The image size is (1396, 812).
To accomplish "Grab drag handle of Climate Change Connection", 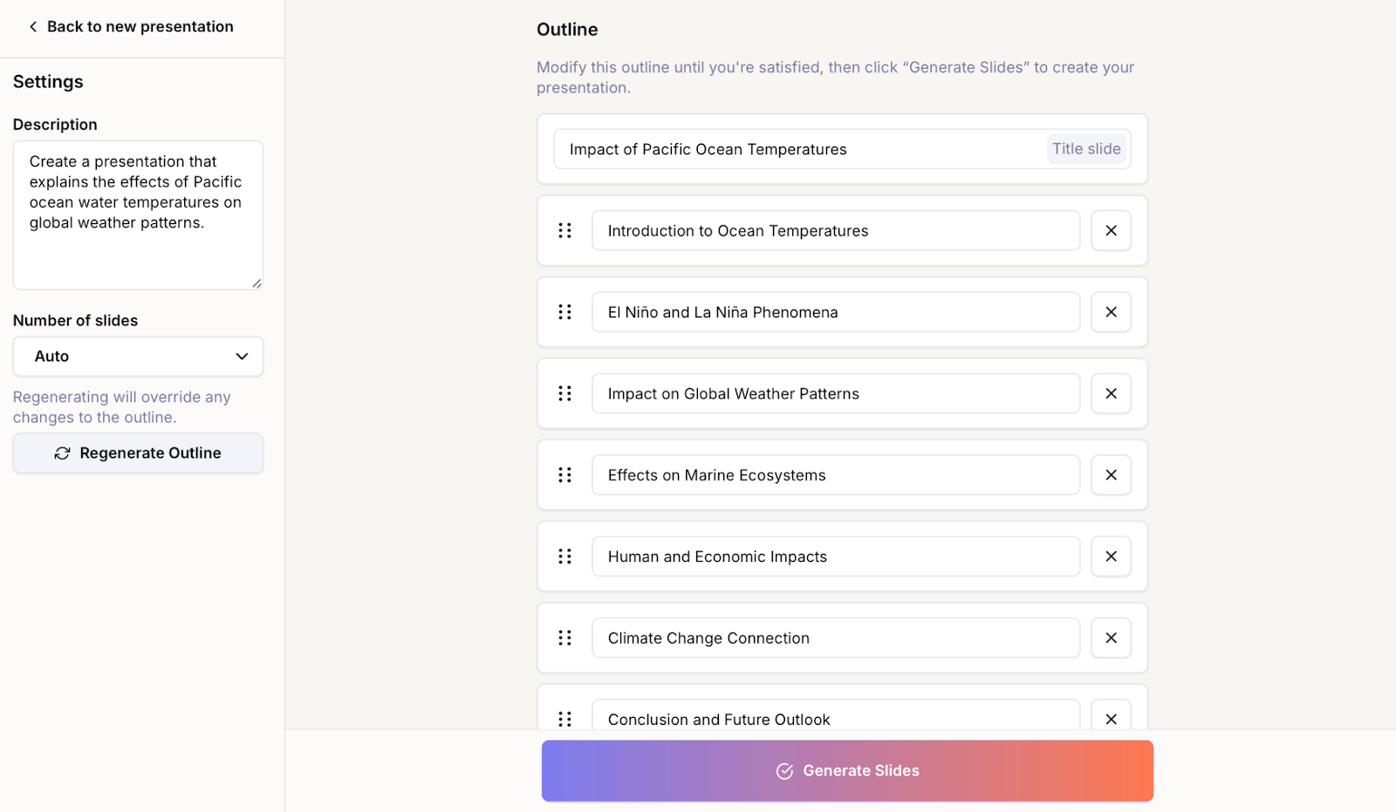I will [565, 638].
